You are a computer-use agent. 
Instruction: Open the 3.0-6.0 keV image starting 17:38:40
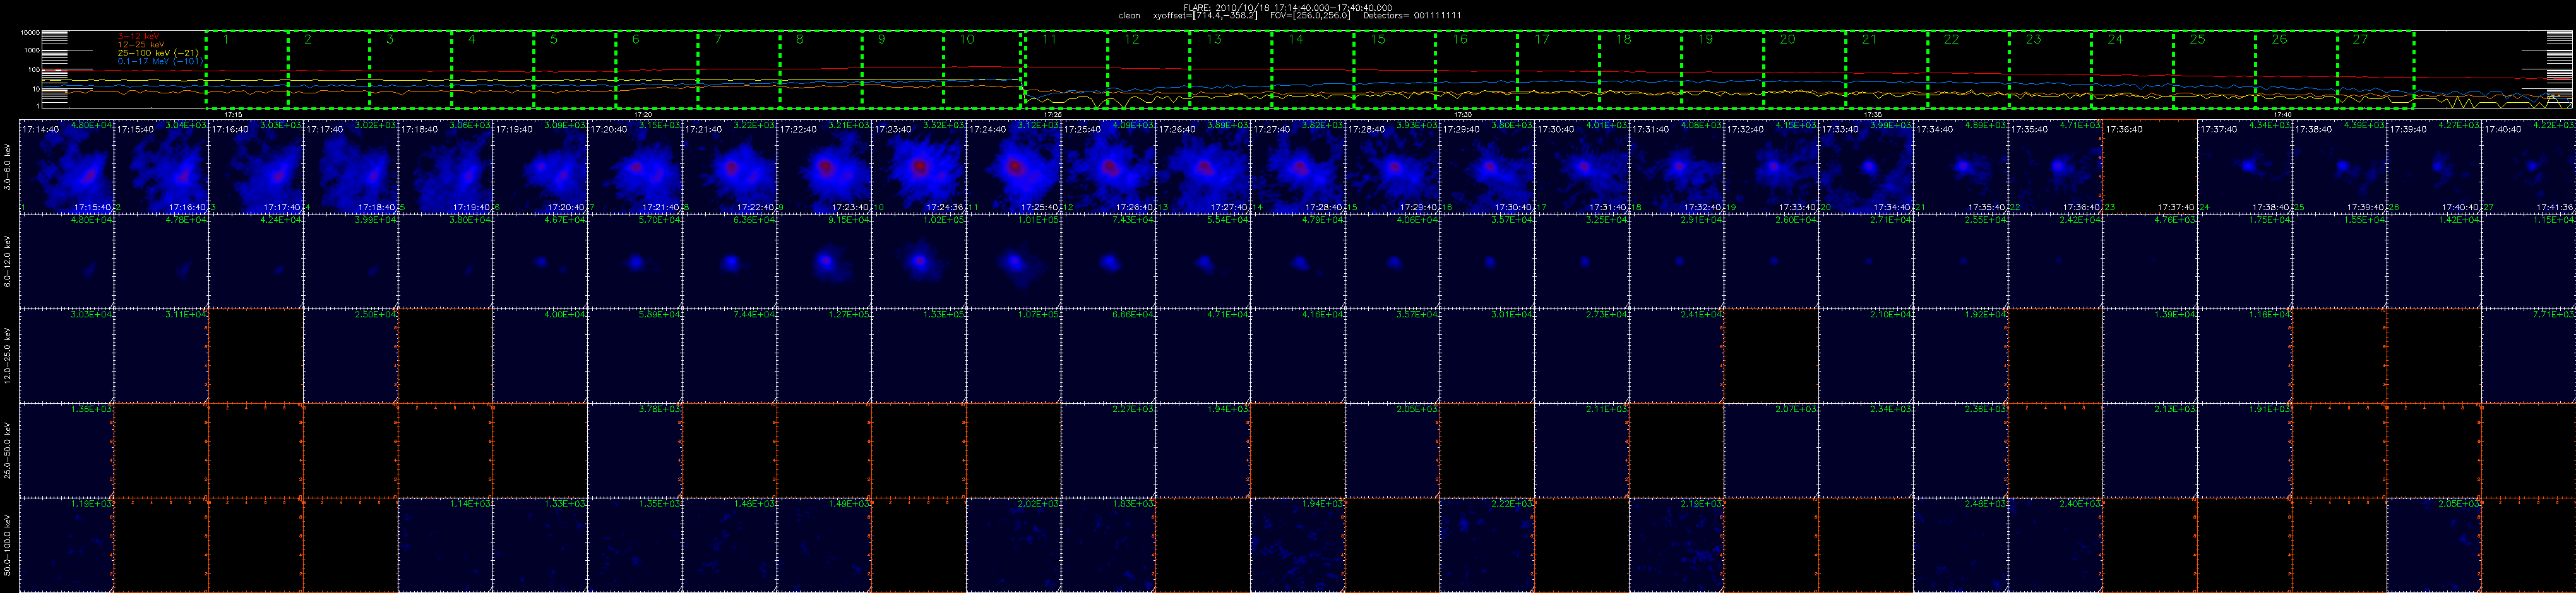(2339, 167)
